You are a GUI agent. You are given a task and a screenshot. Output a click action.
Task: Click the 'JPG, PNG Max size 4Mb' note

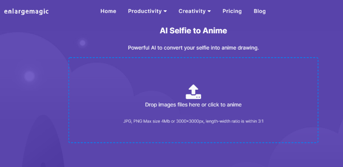point(193,121)
